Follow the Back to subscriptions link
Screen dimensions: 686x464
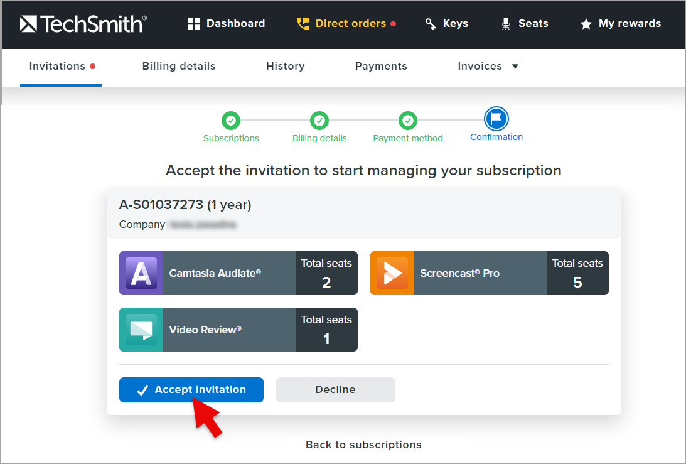(363, 445)
